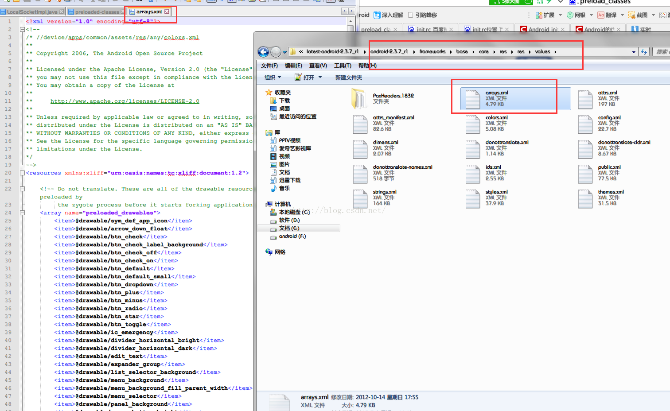Select the styles.xml file icon
This screenshot has width=670, height=411.
[x=472, y=198]
